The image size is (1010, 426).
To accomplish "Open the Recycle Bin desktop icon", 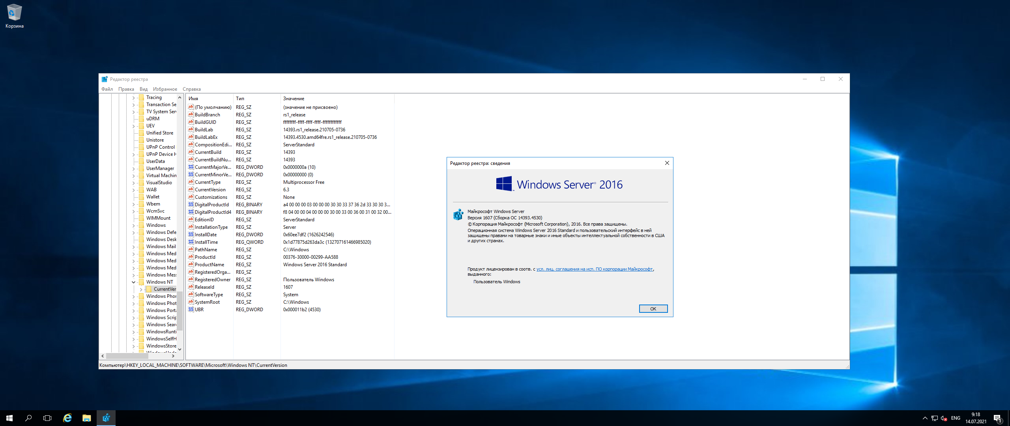I will [x=14, y=16].
